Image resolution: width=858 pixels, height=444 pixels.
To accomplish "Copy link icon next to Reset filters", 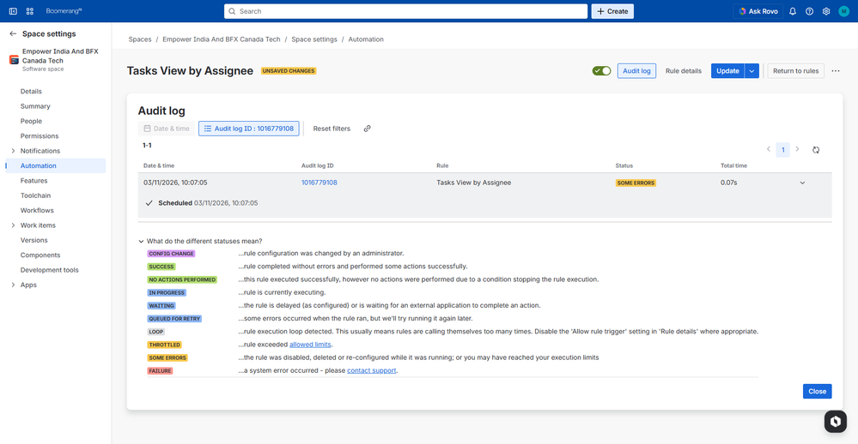I will tap(368, 129).
